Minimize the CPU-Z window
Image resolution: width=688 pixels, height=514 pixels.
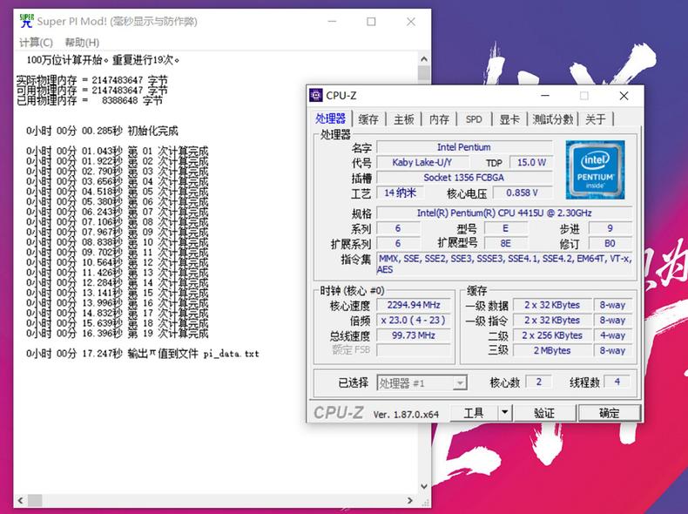pos(544,96)
